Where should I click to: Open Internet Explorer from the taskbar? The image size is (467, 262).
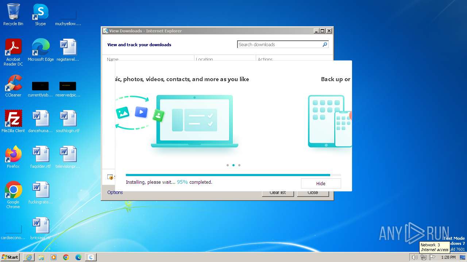point(29,257)
